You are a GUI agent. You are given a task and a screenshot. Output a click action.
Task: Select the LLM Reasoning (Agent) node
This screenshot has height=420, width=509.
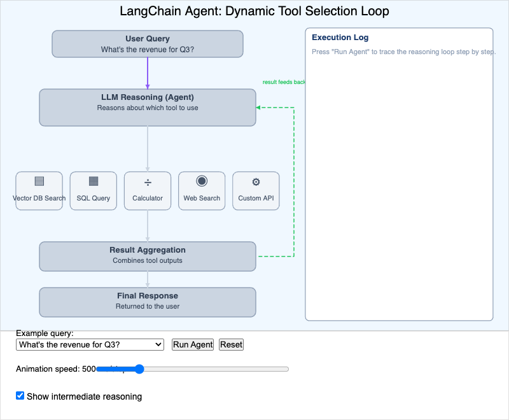point(148,108)
